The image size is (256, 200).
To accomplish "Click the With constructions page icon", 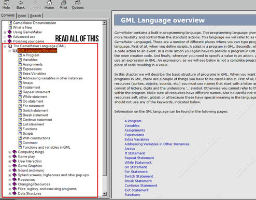I will coord(20,138).
